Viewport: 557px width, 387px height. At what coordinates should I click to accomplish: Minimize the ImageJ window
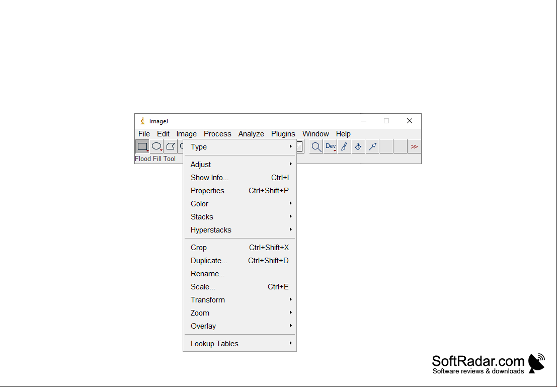[364, 121]
